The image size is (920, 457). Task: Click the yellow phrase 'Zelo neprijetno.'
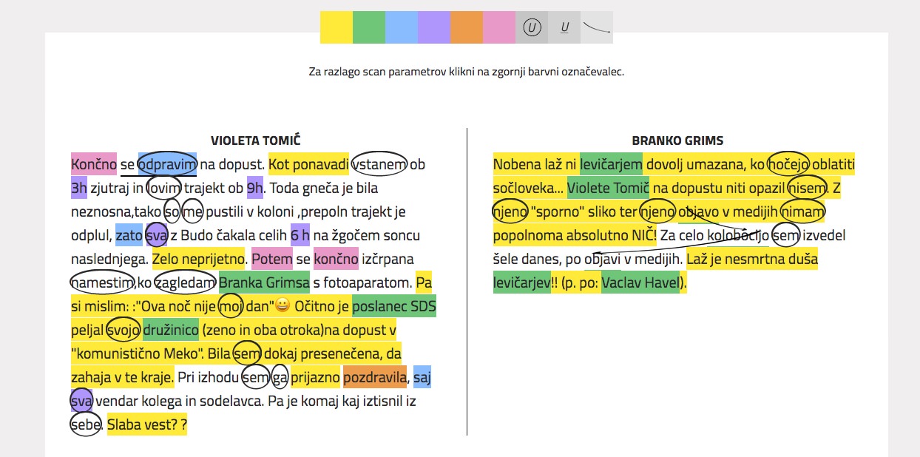(x=198, y=260)
